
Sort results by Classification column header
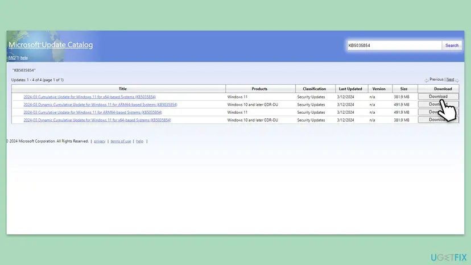pyautogui.click(x=315, y=89)
